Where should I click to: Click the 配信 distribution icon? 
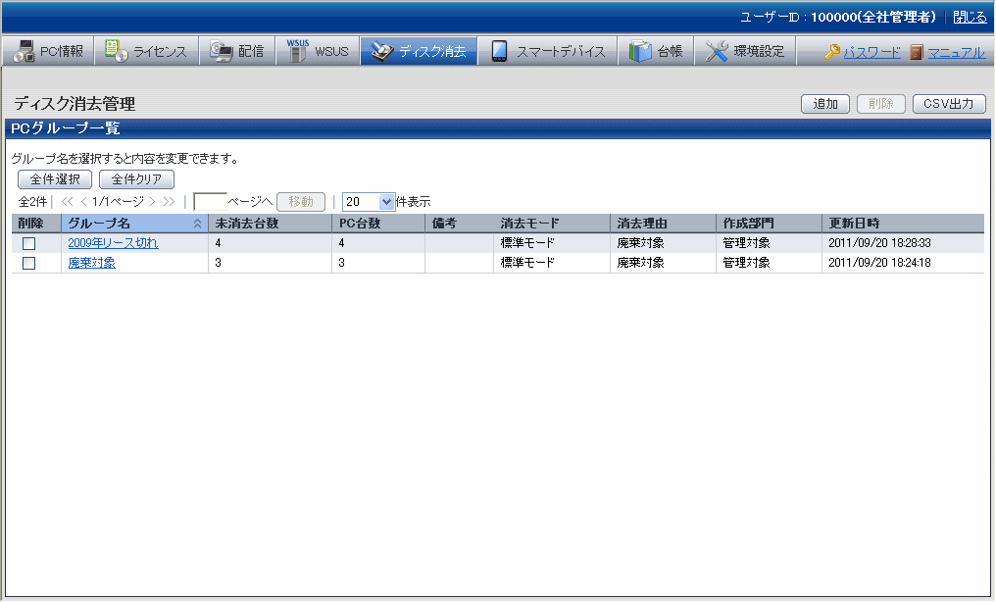(x=222, y=52)
